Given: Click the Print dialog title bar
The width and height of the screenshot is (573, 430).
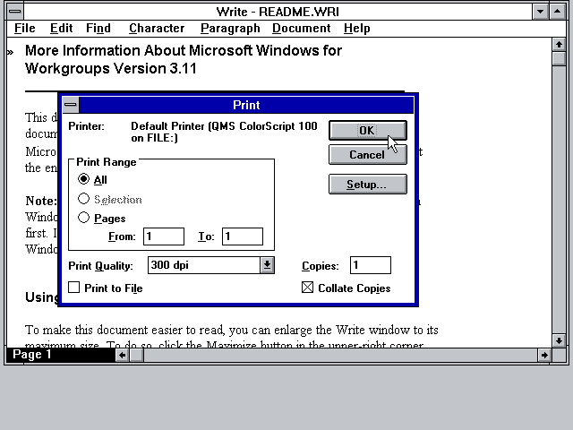Looking at the screenshot, I should [x=246, y=106].
